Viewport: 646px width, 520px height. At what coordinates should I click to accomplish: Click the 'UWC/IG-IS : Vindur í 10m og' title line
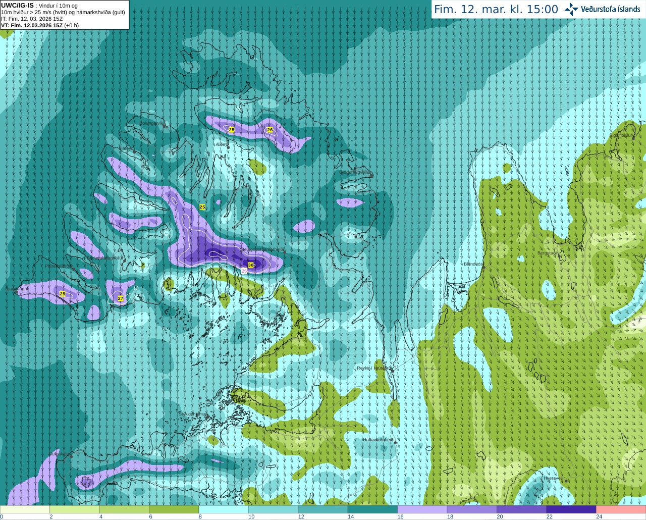tap(39, 6)
